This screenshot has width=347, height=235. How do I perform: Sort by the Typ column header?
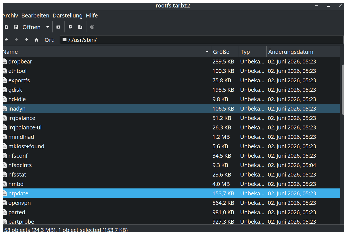(253, 52)
